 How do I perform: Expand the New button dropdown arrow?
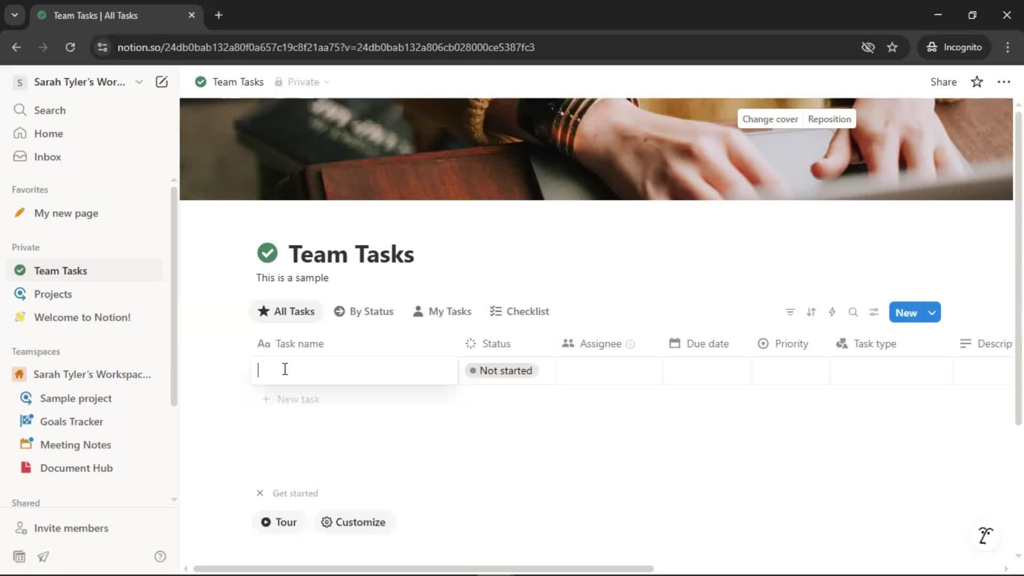tap(932, 313)
